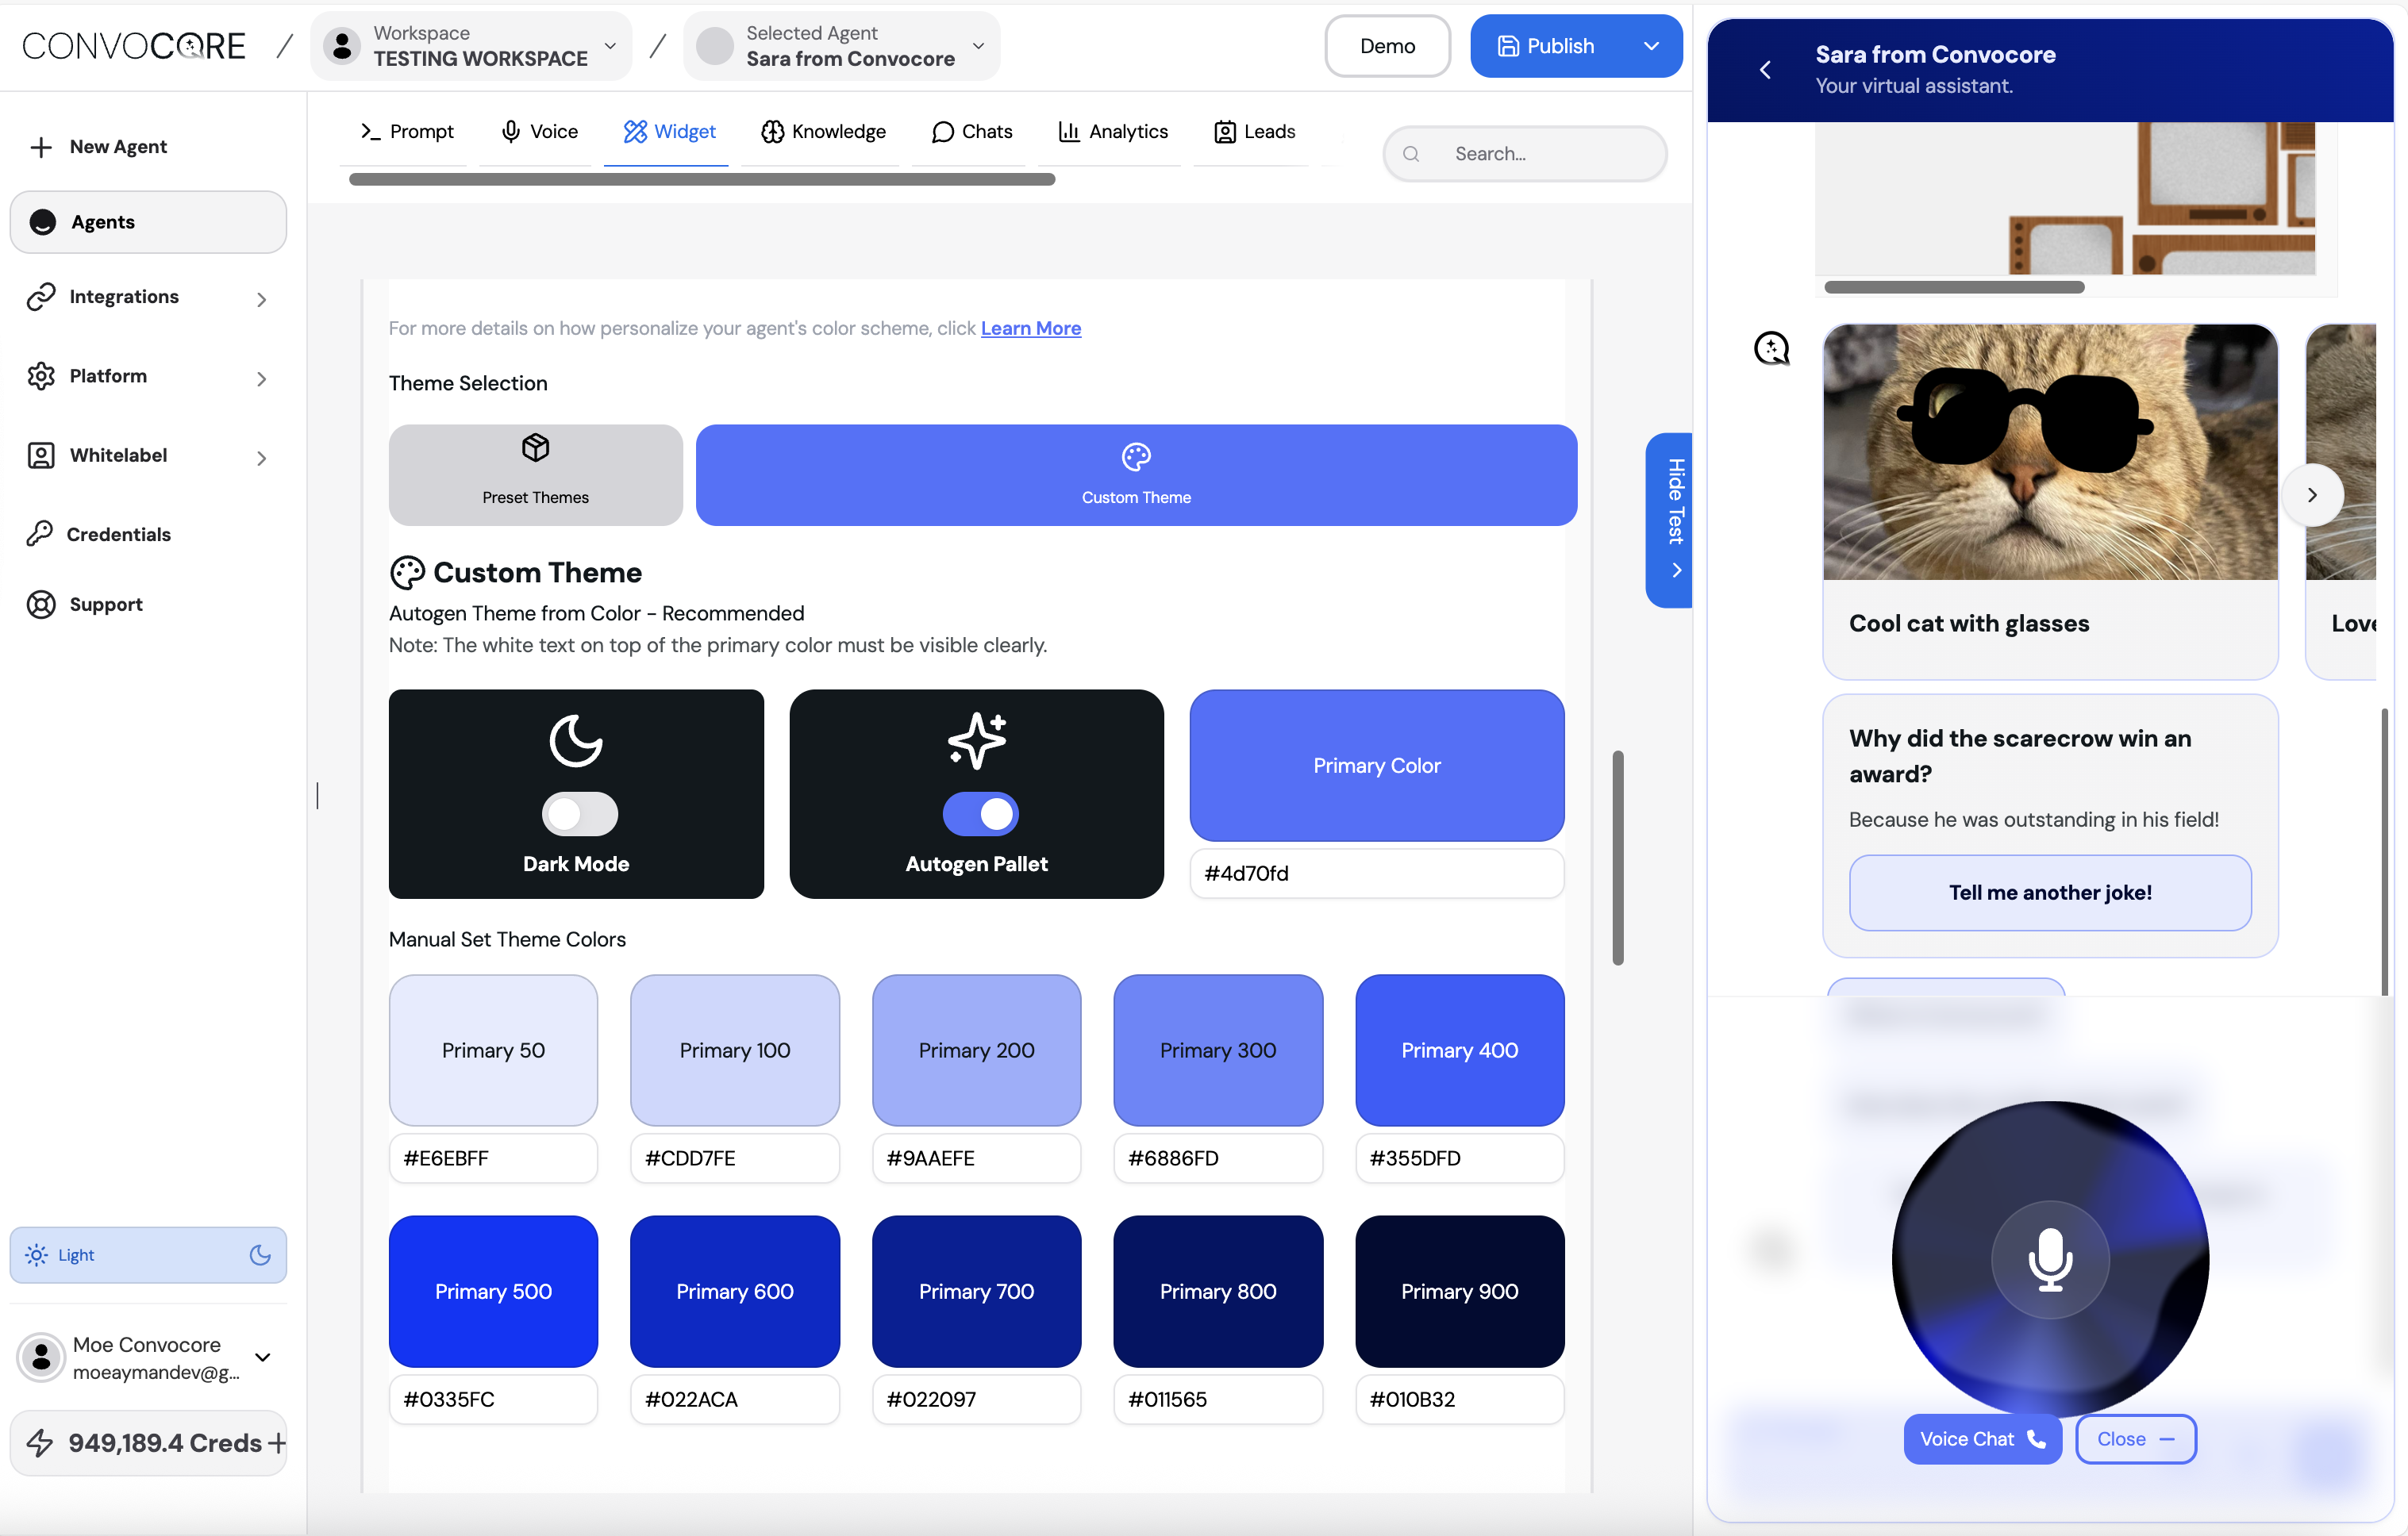
Task: Click the Learn More link
Action: (x=1030, y=328)
